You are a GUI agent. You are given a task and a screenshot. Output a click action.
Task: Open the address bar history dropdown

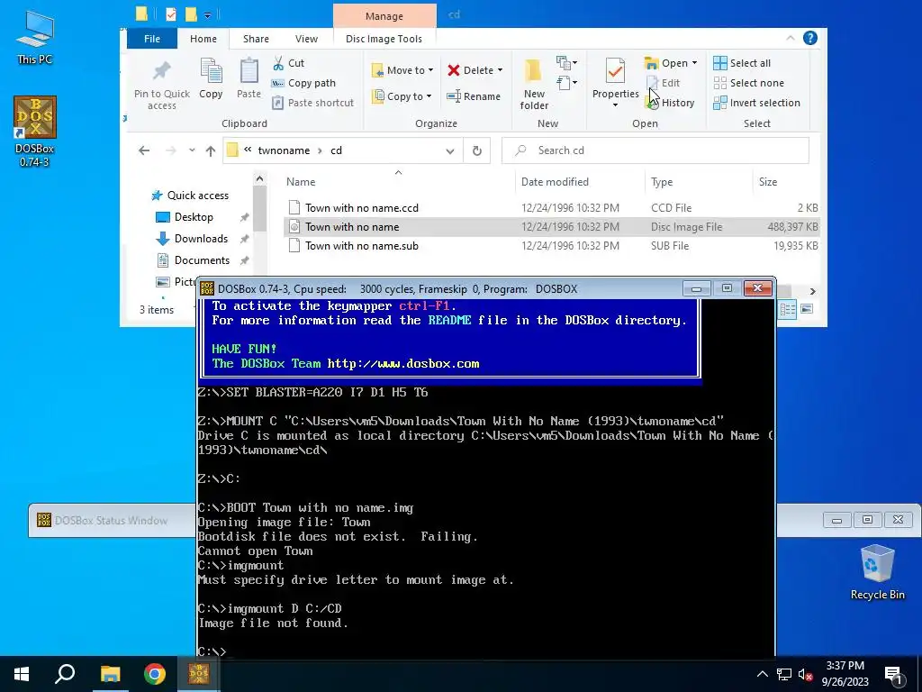point(450,150)
